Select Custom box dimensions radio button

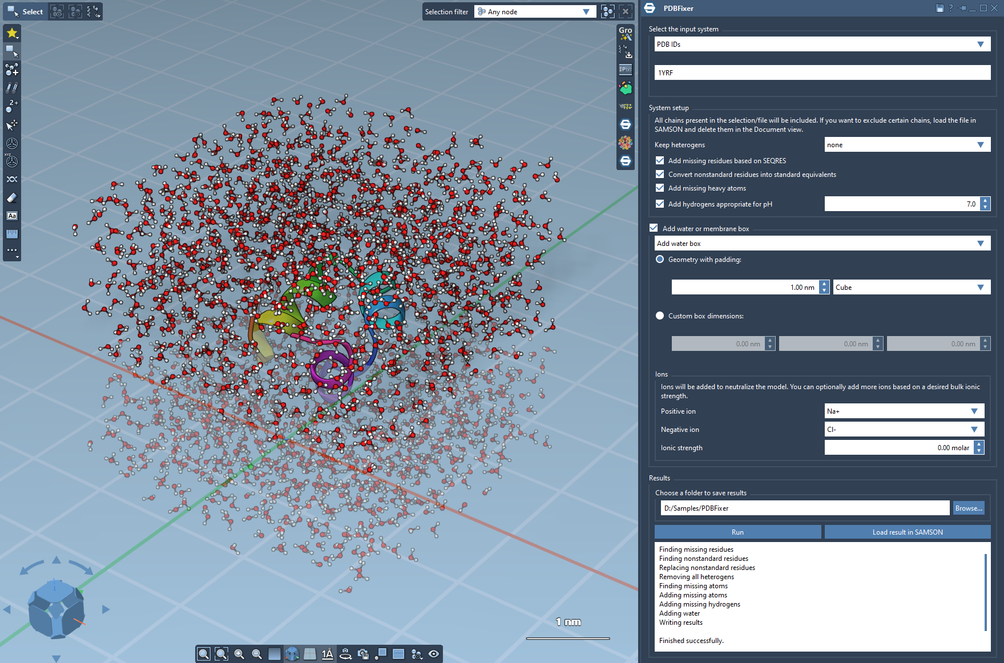click(660, 316)
